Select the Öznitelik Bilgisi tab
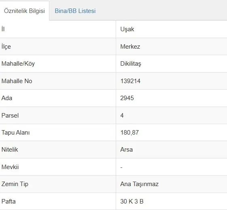227x210 pixels. pos(24,11)
